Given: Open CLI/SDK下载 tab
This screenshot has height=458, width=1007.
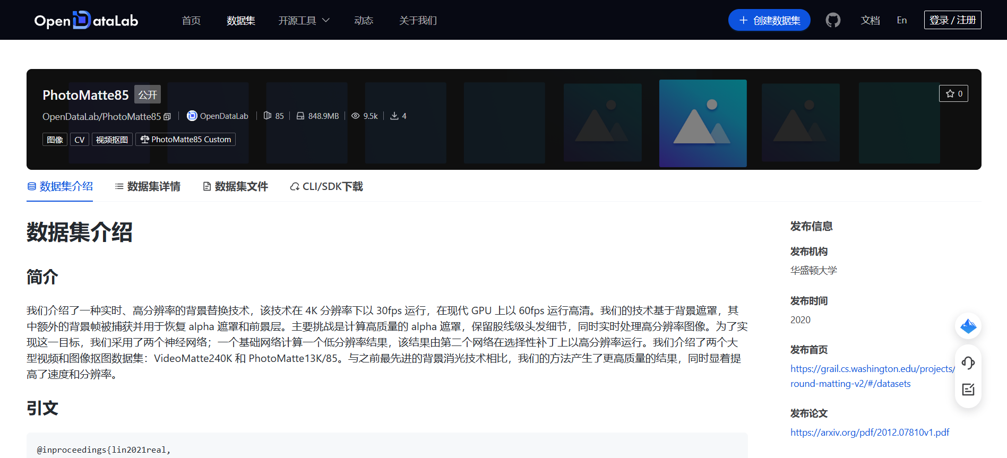Looking at the screenshot, I should point(326,186).
